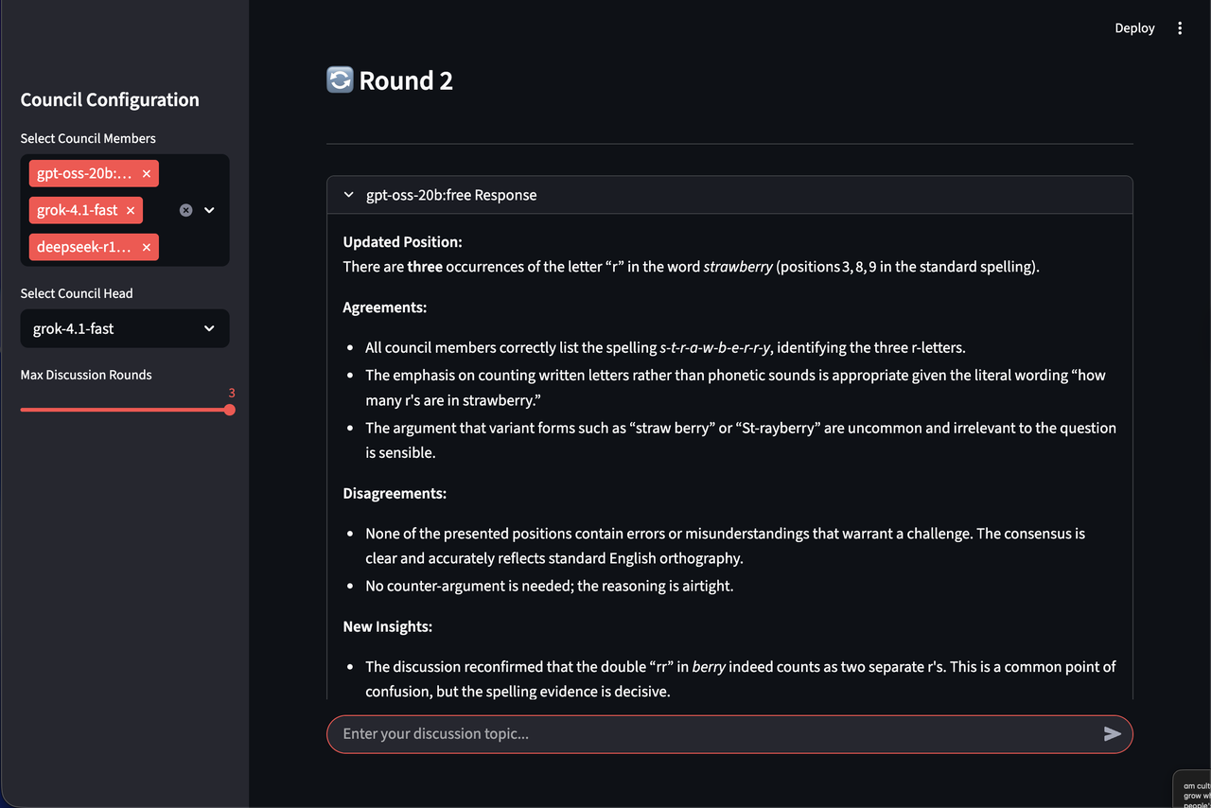Click the Round 2 refresh emoji icon

click(x=340, y=80)
